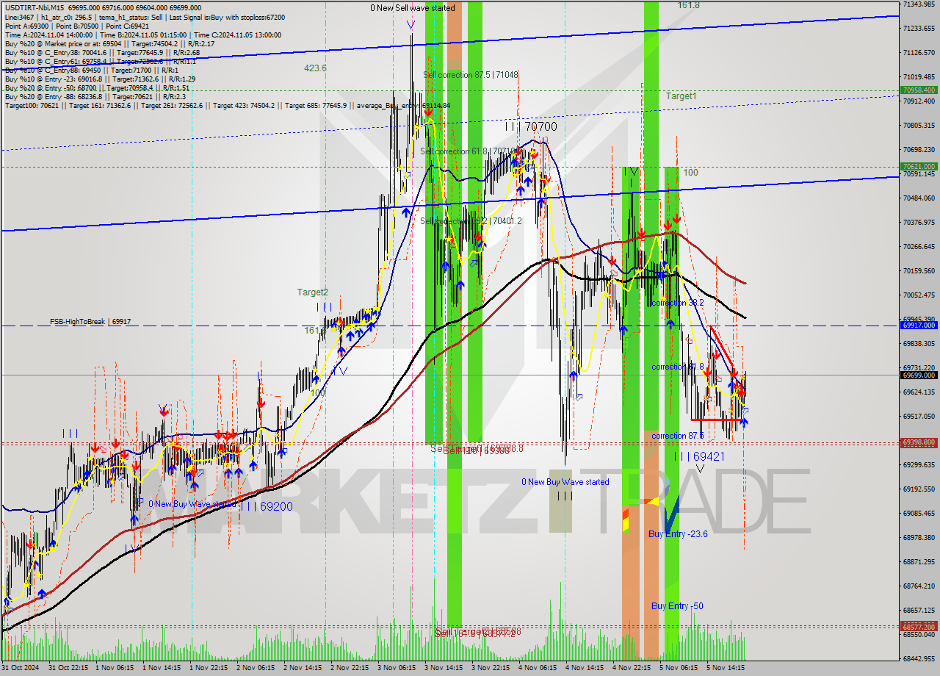940x676 pixels.
Task: Click the 69917.000 blue price tag
Action: coord(919,325)
